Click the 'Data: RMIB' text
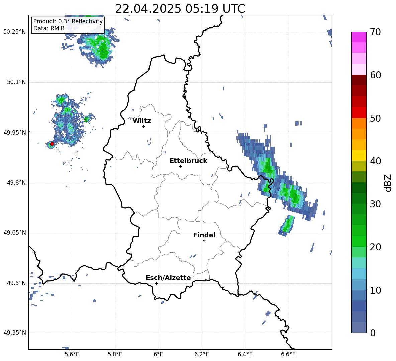 pos(49,28)
